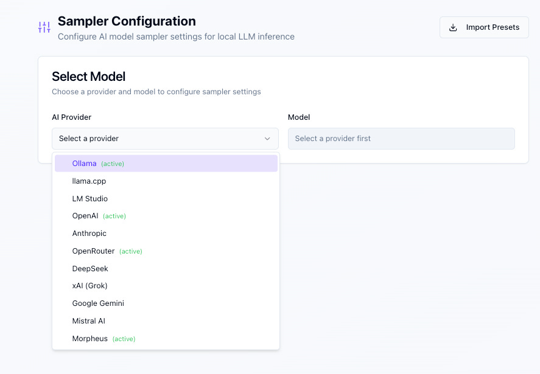540x374 pixels.
Task: Select the OpenAI provider option
Action: point(85,216)
